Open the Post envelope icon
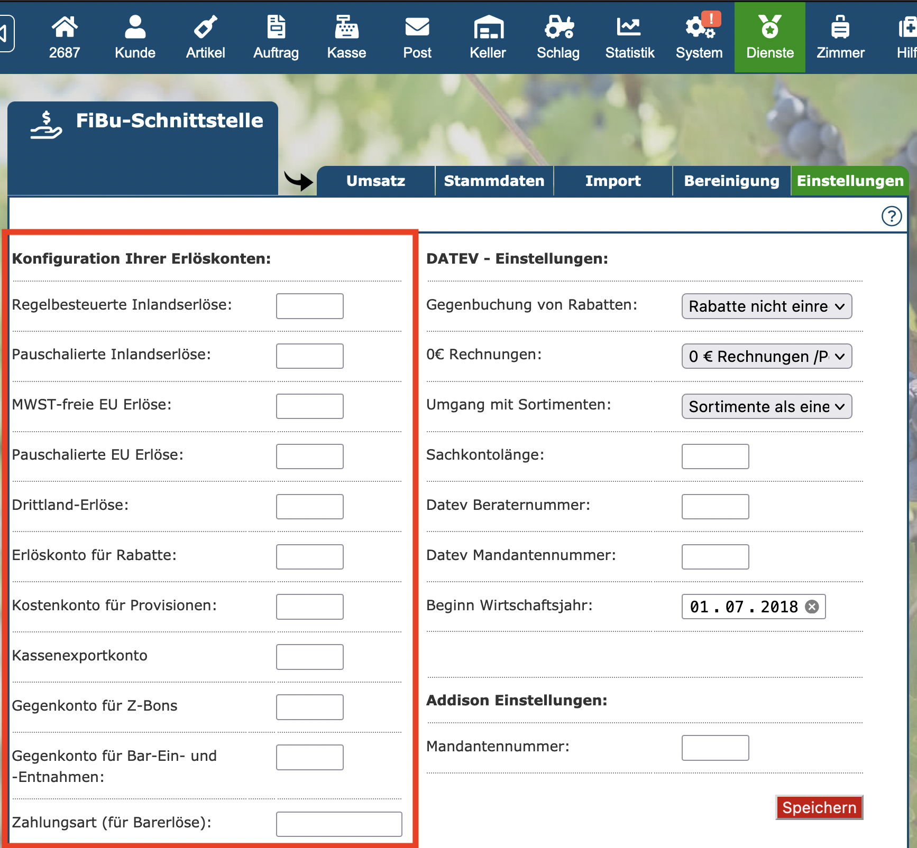Screen dimensions: 917x848 point(417,37)
